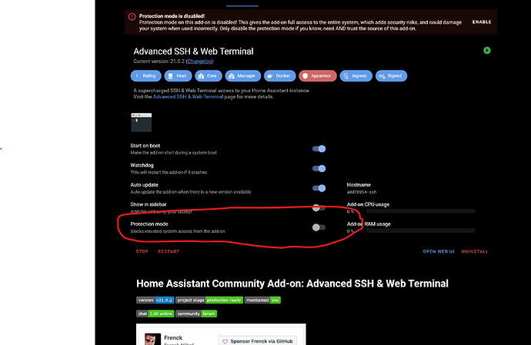Image resolution: width=531 pixels, height=345 pixels.
Task: Click the Advanced SSH & Web Terminal title
Action: pos(193,51)
